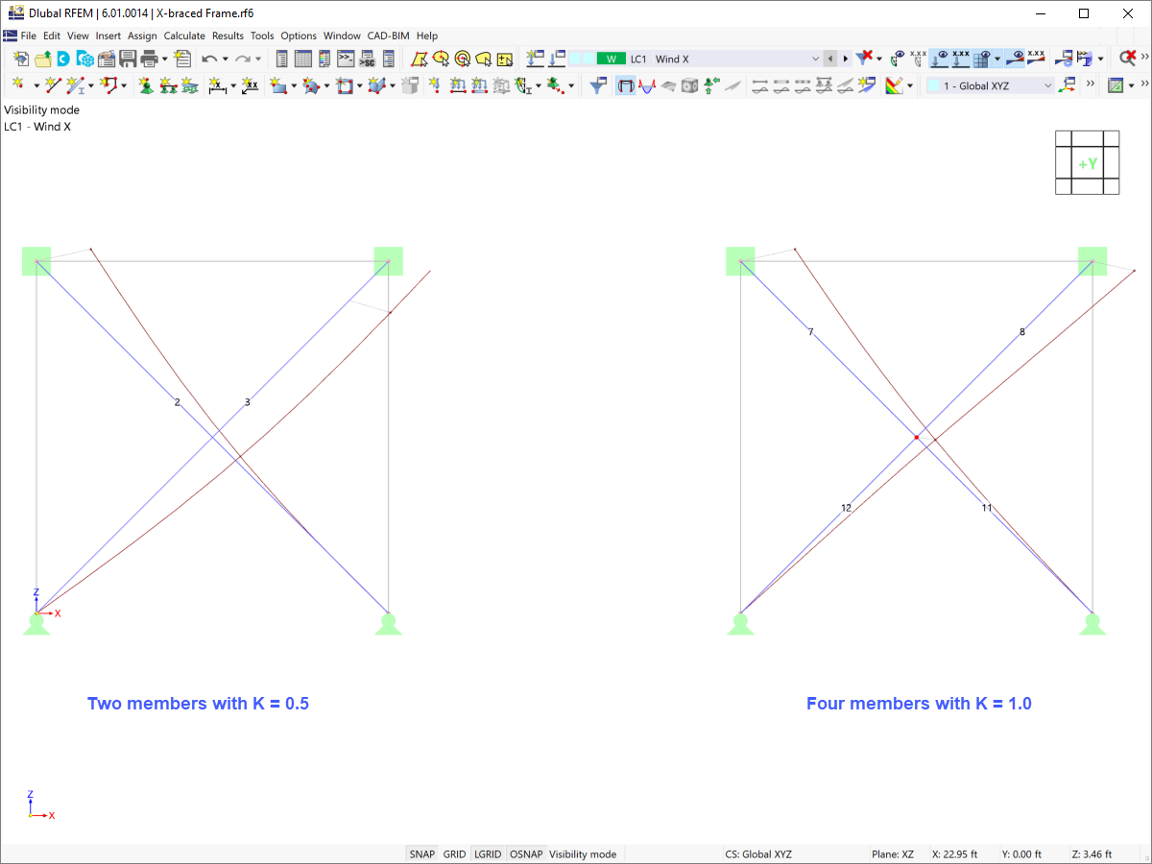Open the Calculate menu
This screenshot has height=864, width=1152.
tap(184, 36)
